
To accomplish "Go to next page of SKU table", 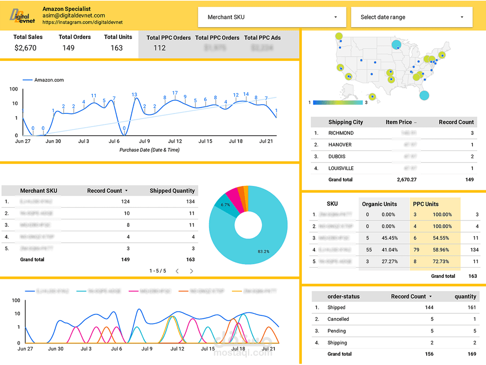I will pyautogui.click(x=191, y=271).
